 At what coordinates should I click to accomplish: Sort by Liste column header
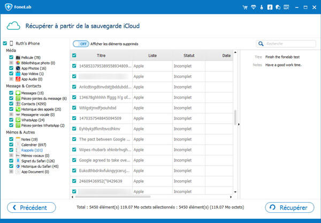click(152, 55)
